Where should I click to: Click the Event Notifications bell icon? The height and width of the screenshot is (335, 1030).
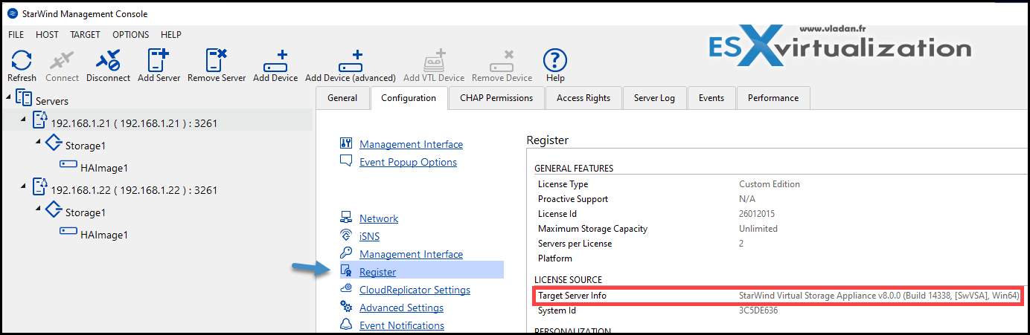[x=346, y=325]
